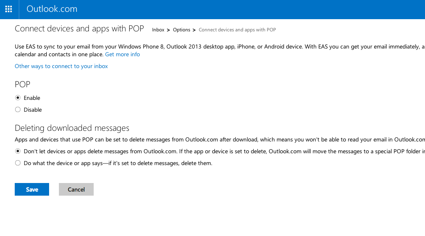Open the Get more info link
The image size is (425, 236).
point(123,54)
